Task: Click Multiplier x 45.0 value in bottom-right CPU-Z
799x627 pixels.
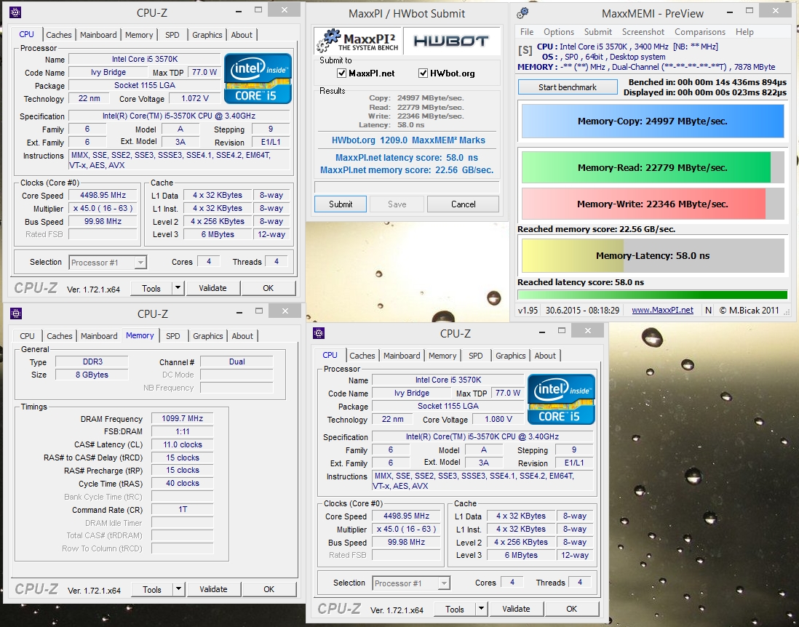Action: [x=406, y=530]
